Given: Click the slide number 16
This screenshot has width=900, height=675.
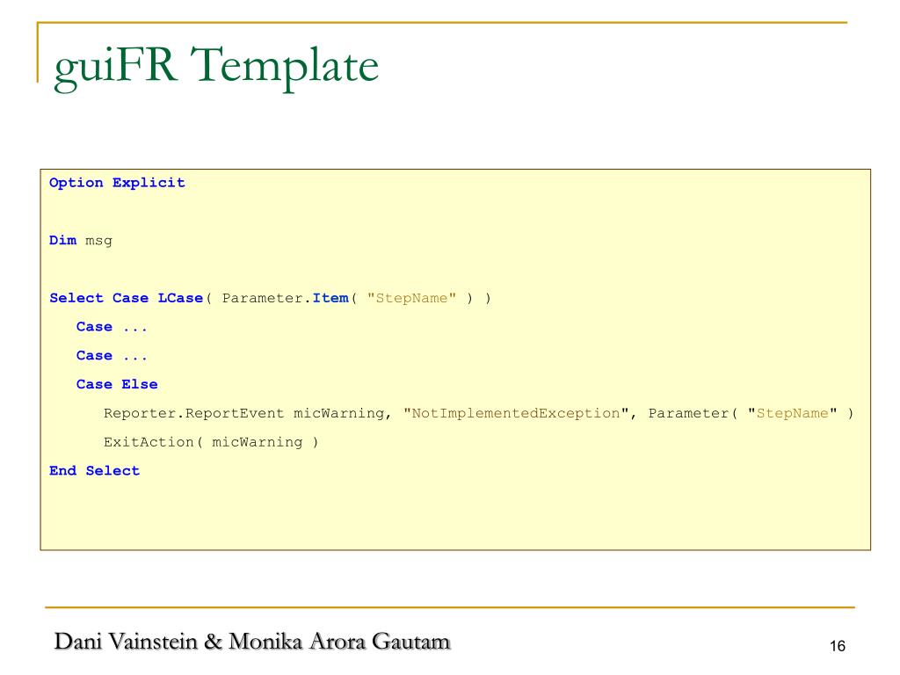Looking at the screenshot, I should click(838, 646).
